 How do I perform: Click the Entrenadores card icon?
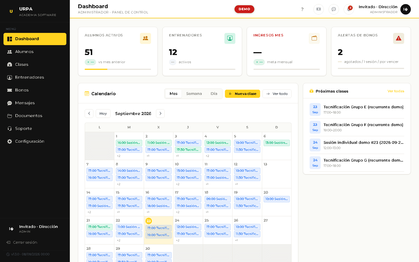(230, 38)
